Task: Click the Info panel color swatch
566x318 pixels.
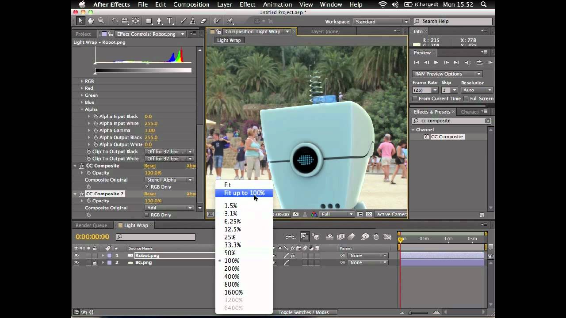Action: (417, 44)
